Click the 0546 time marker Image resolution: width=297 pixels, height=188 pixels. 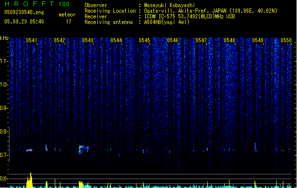pos(173,40)
